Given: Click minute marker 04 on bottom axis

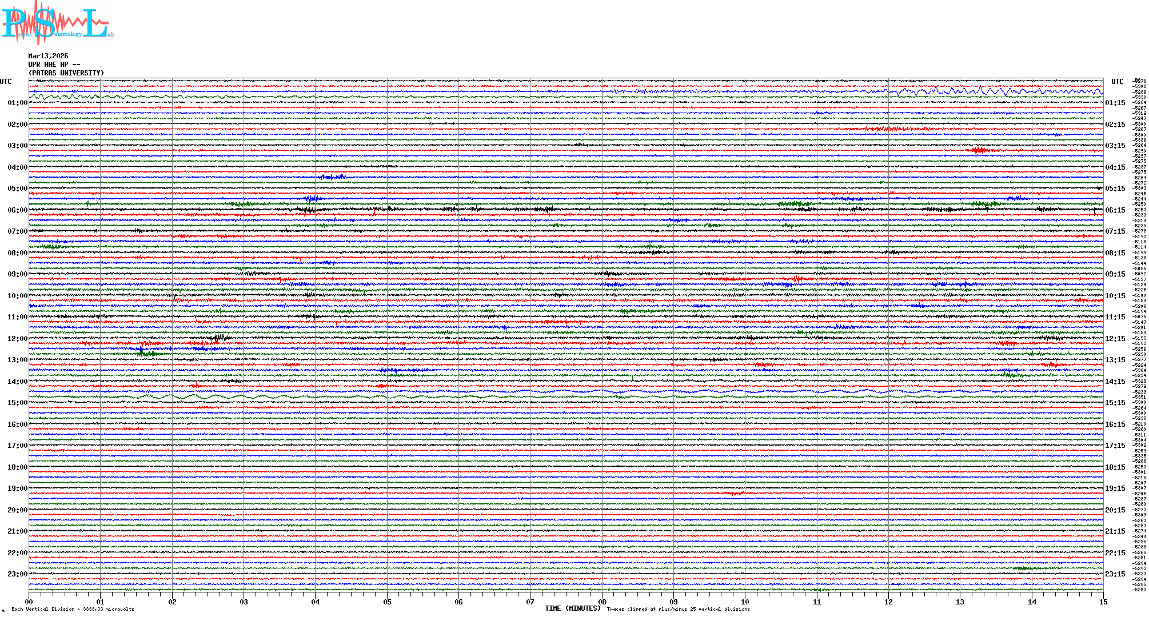Looking at the screenshot, I should tap(316, 602).
